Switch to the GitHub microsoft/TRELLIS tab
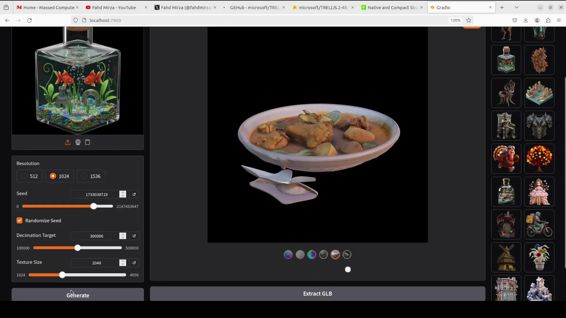Screen dimensions: 566x318 pos(254,7)
